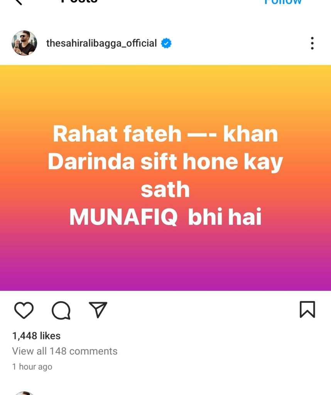
Task: Tap the 'Darinda sift hone kay' text line
Action: [x=165, y=162]
